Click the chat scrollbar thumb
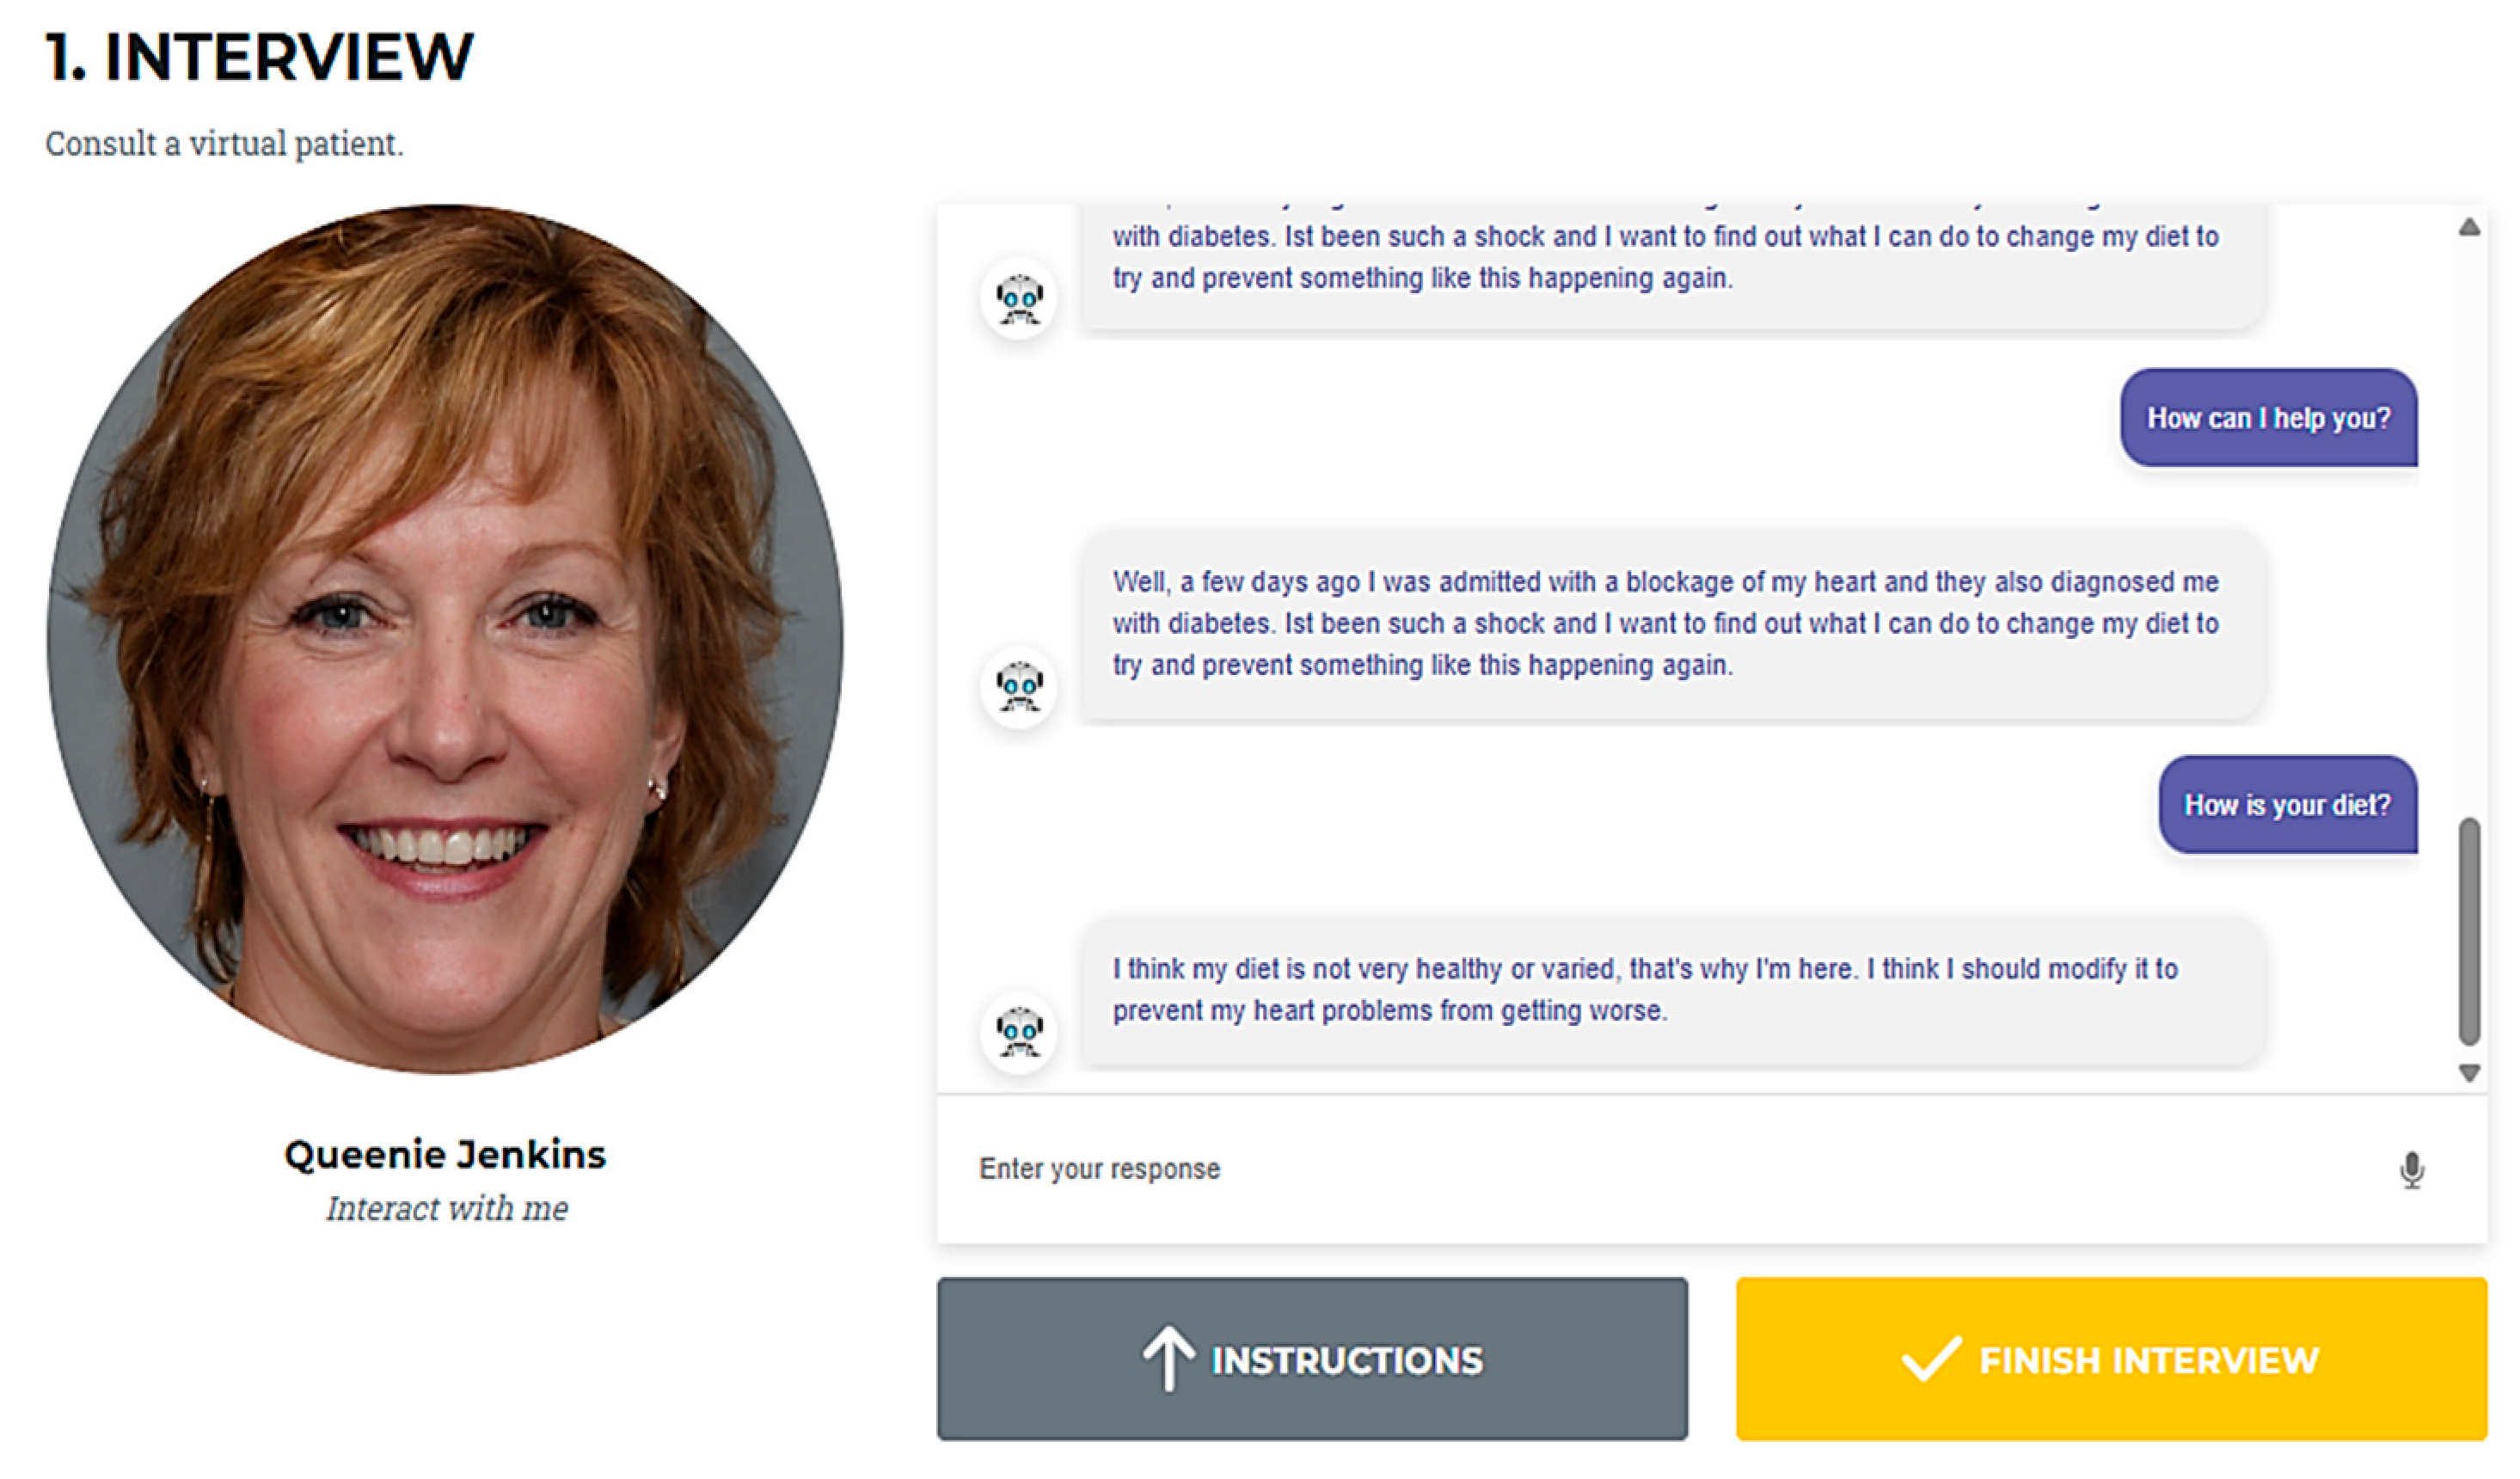Image resolution: width=2520 pixels, height=1479 pixels. click(x=2469, y=930)
